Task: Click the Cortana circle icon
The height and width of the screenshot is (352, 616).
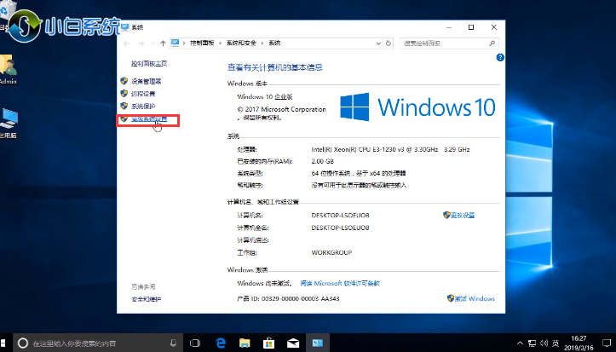Action: pyautogui.click(x=23, y=343)
